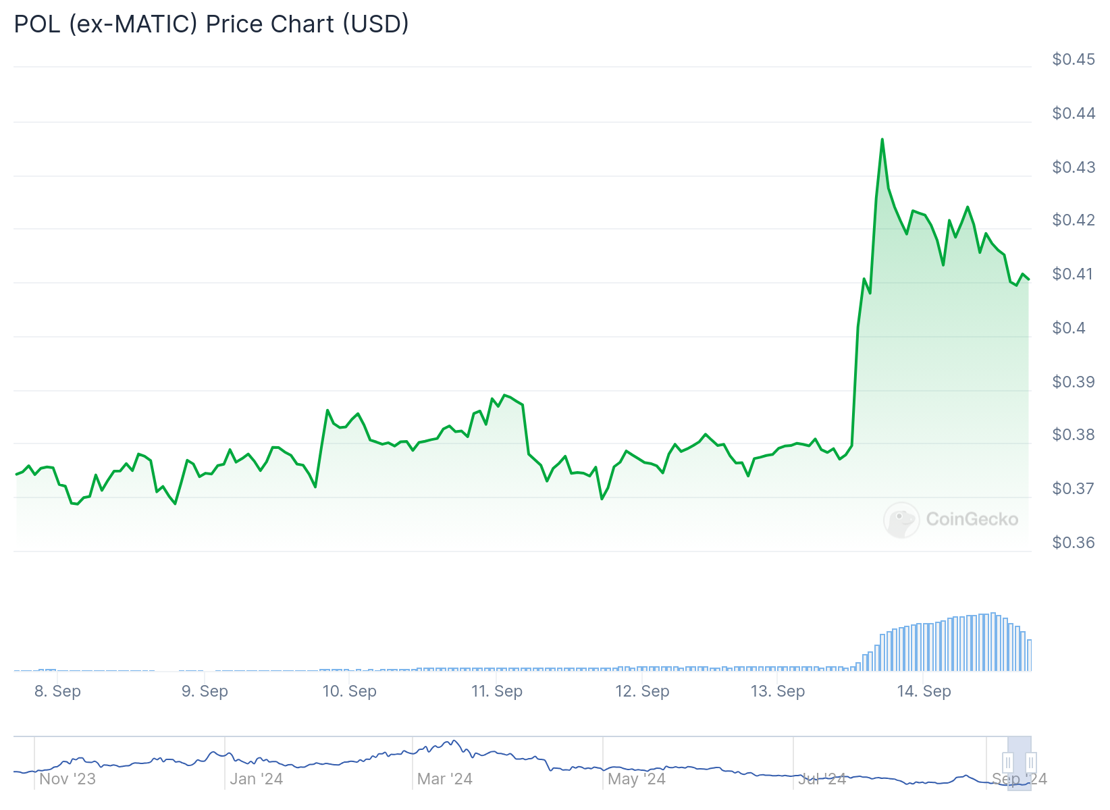Viewport: 1110px width, 810px height.
Task: Click the $0.4 price axis label
Action: tap(1069, 328)
